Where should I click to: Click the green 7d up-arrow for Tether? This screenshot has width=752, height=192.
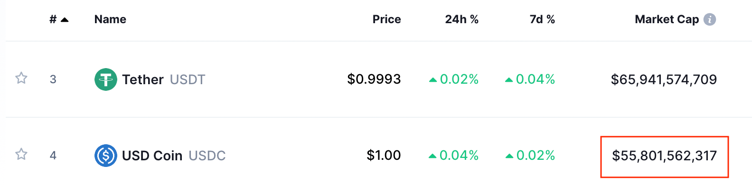509,80
